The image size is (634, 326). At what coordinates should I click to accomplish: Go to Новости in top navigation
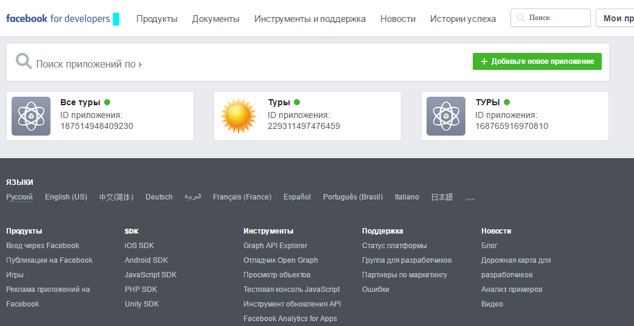click(398, 19)
